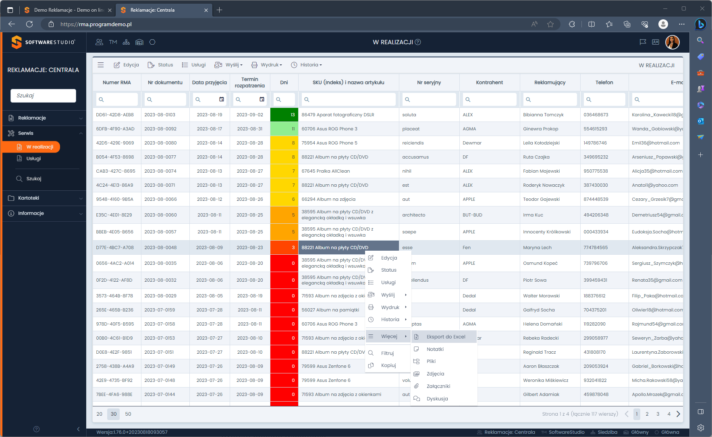Open user profile avatar picture

[x=672, y=42]
